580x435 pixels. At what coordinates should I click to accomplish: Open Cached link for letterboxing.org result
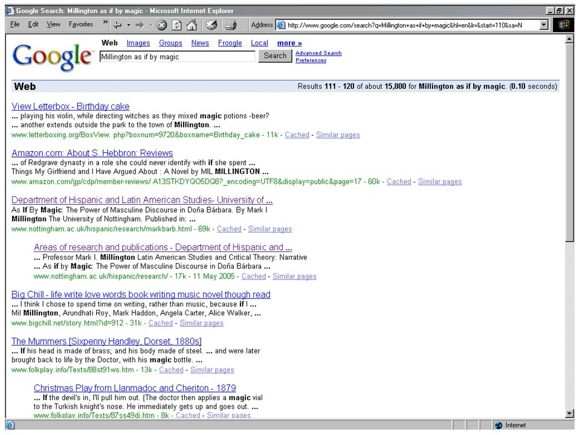pyautogui.click(x=297, y=135)
